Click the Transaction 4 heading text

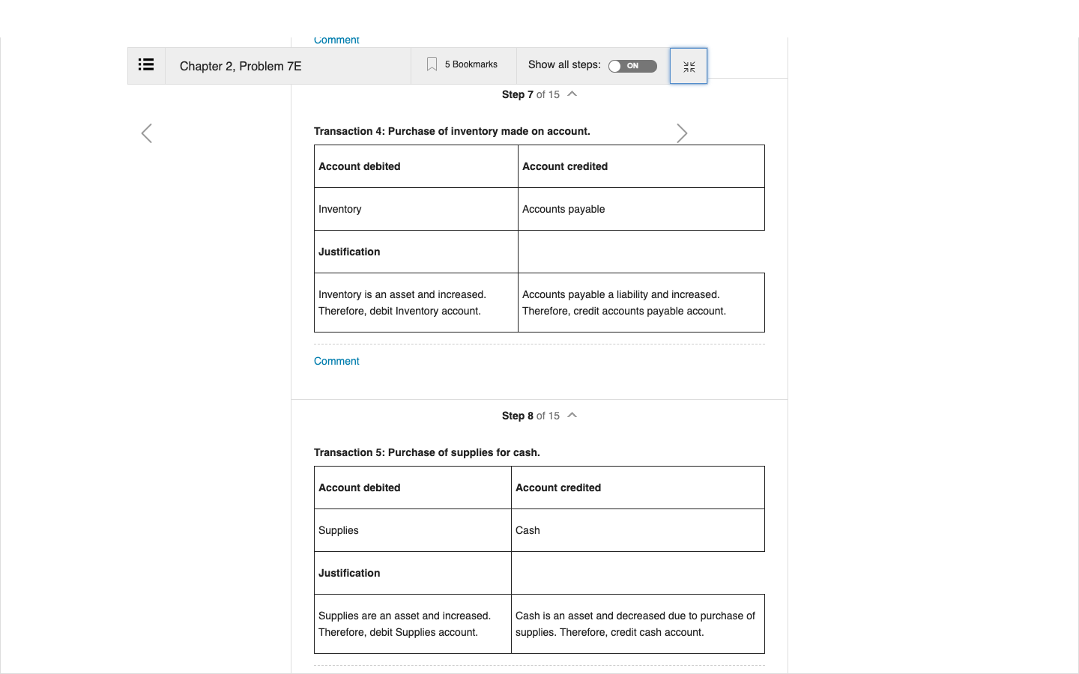pos(452,131)
